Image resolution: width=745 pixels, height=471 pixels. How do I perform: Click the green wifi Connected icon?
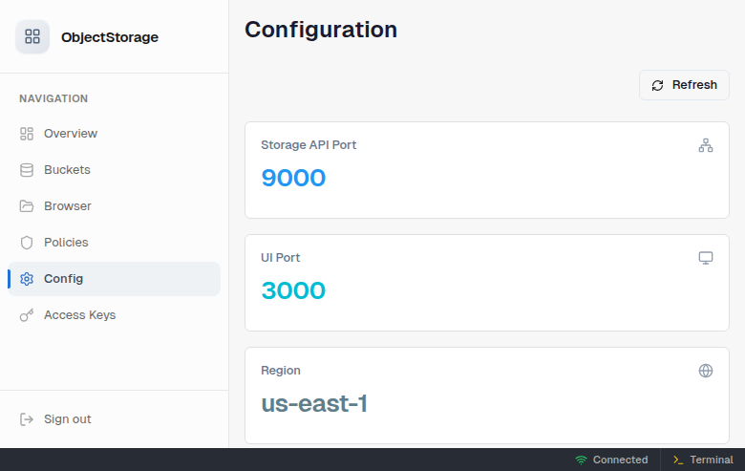(x=581, y=460)
